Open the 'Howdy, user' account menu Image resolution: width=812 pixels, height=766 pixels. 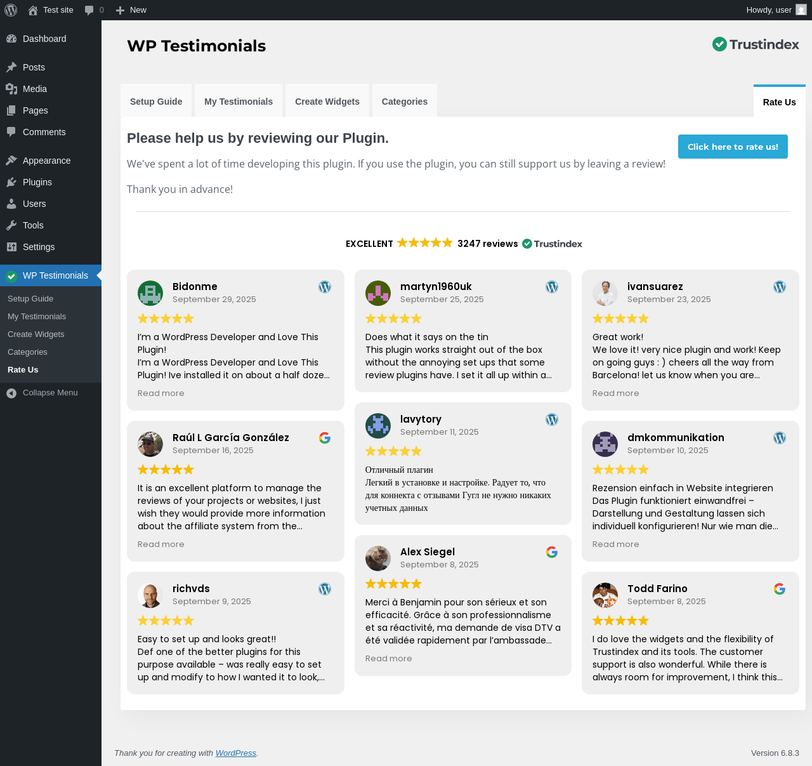click(776, 10)
